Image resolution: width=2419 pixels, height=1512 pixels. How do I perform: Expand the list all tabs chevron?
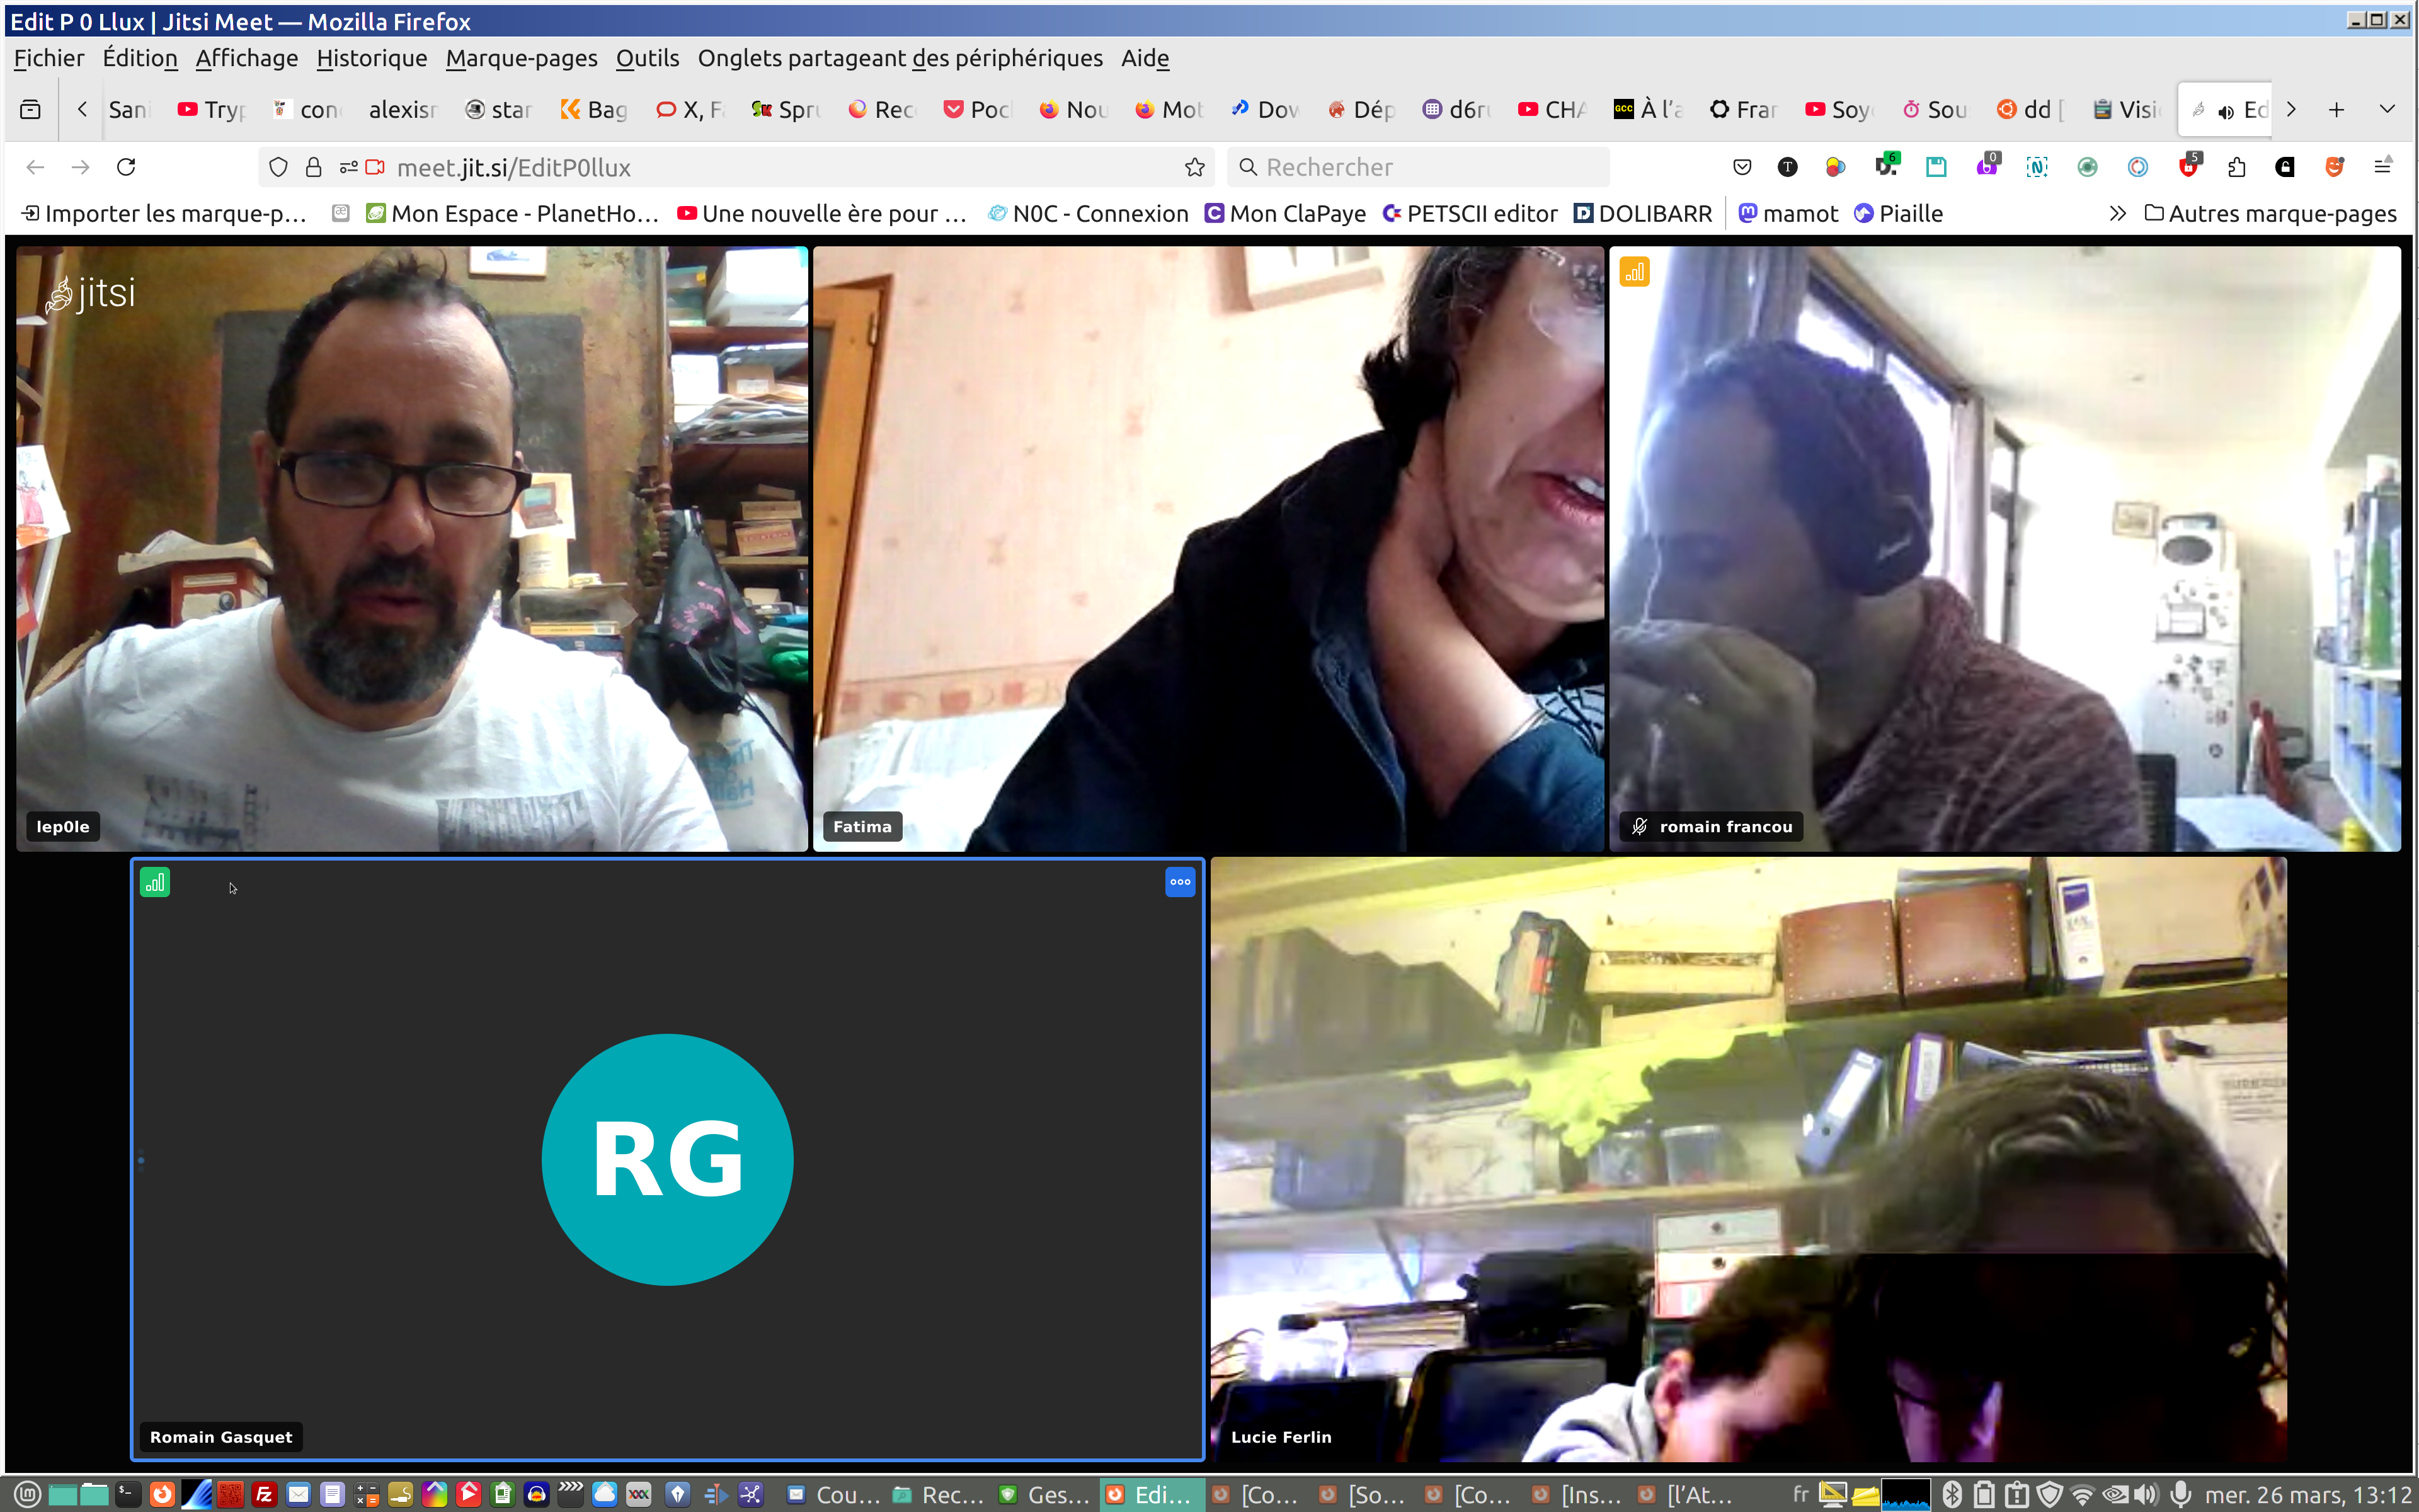(x=2387, y=109)
